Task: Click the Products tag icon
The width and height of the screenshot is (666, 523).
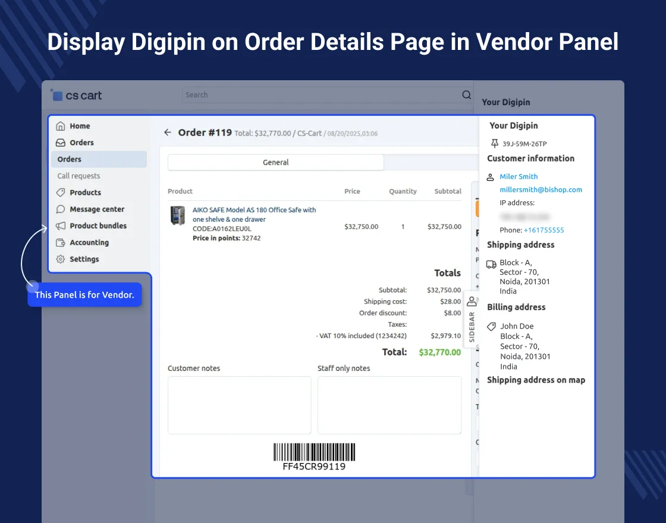Action: click(61, 193)
